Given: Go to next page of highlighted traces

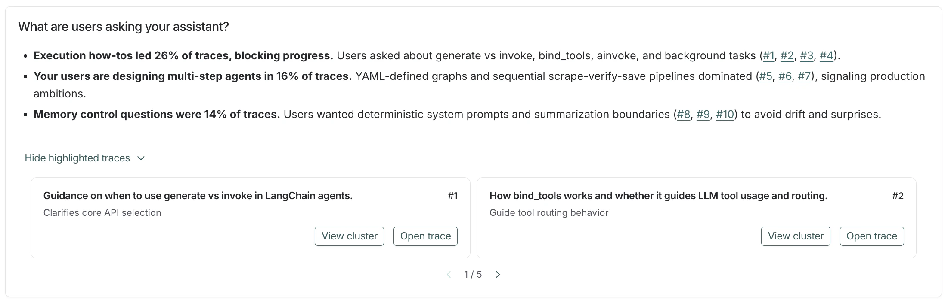Looking at the screenshot, I should pyautogui.click(x=498, y=275).
